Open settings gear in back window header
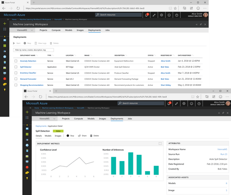The width and height of the screenshot is (231, 195). click(x=161, y=15)
